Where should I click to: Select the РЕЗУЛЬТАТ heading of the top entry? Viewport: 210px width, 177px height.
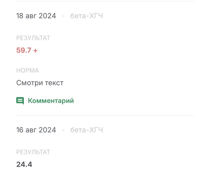[x=33, y=38]
